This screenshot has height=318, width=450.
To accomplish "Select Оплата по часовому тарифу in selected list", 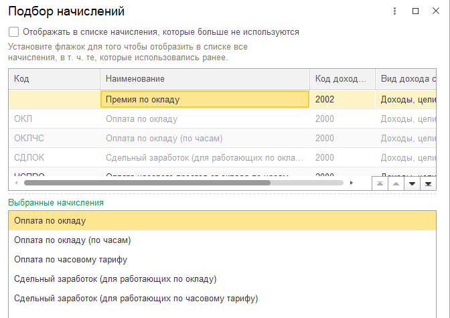I will tap(71, 259).
